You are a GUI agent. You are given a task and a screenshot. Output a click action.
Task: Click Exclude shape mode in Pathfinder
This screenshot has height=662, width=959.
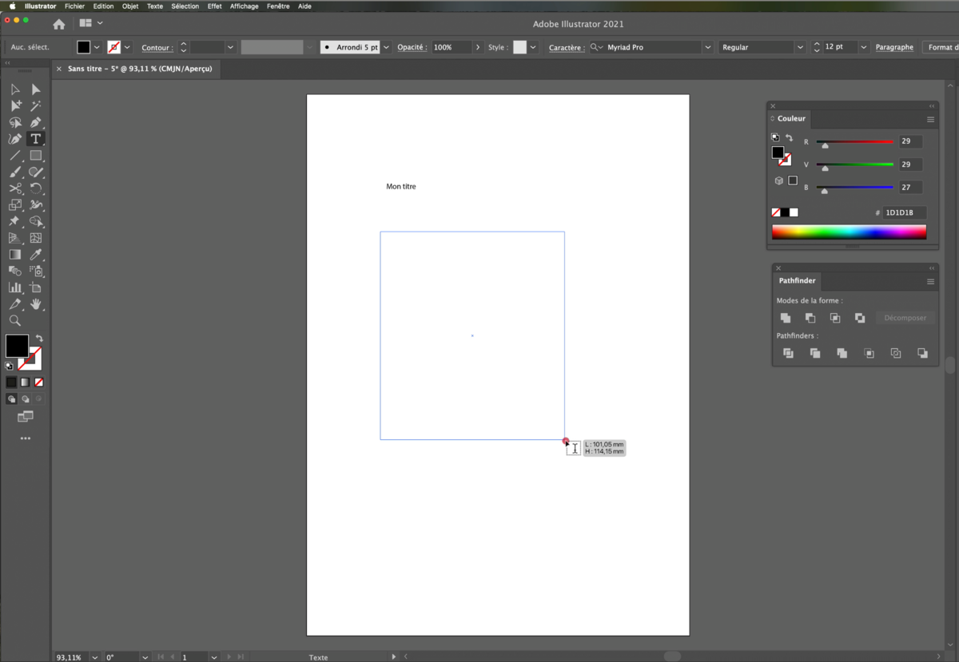coord(860,318)
